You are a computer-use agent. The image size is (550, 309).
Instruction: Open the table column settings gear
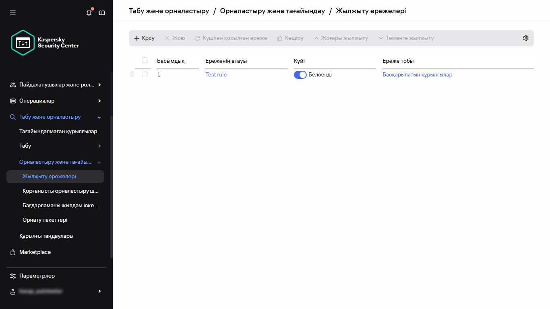(x=525, y=38)
